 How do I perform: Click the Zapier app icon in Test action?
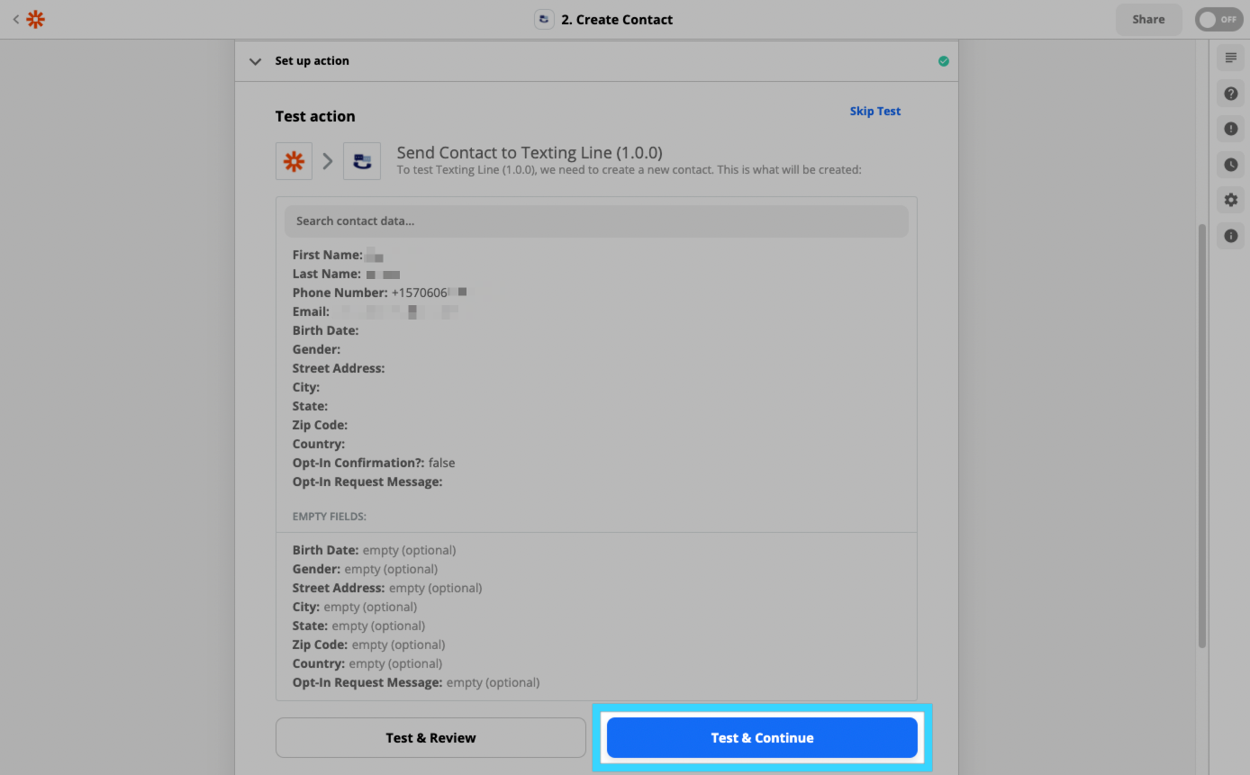pyautogui.click(x=294, y=161)
